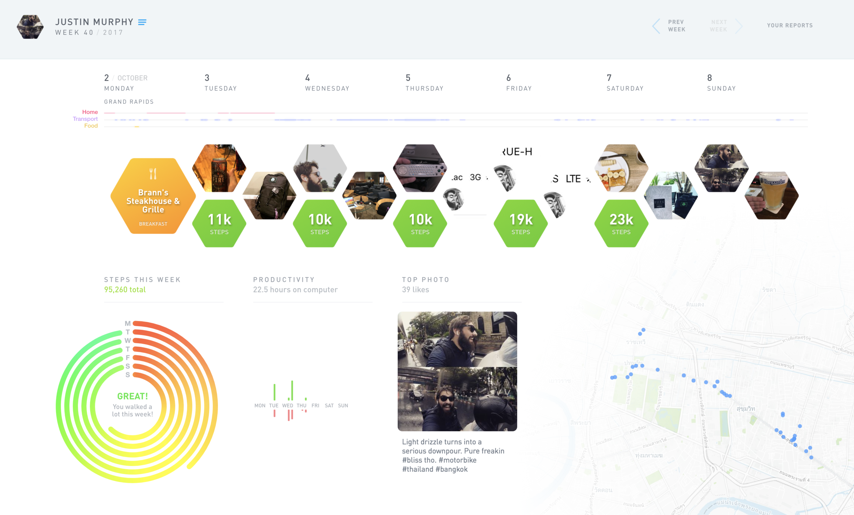Click the top photo caption text
854x515 pixels.
pyautogui.click(x=453, y=455)
